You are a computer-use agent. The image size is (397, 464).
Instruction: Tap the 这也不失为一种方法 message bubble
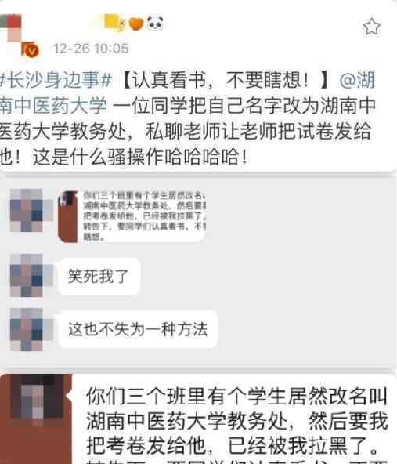click(138, 329)
